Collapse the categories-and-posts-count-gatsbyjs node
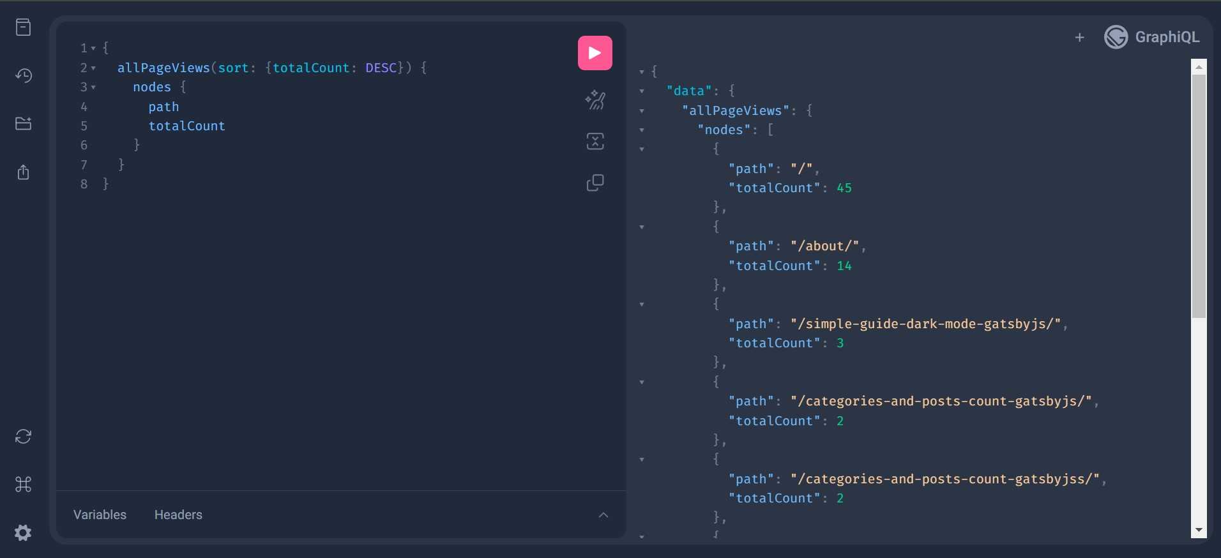Viewport: 1221px width, 558px height. [x=642, y=382]
